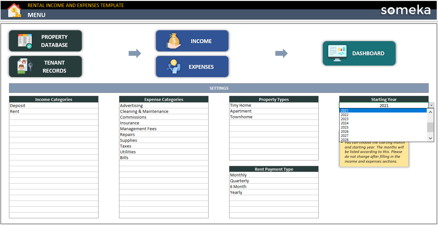438x225 pixels.
Task: Click the house-with-coins logo
Action: click(14, 10)
